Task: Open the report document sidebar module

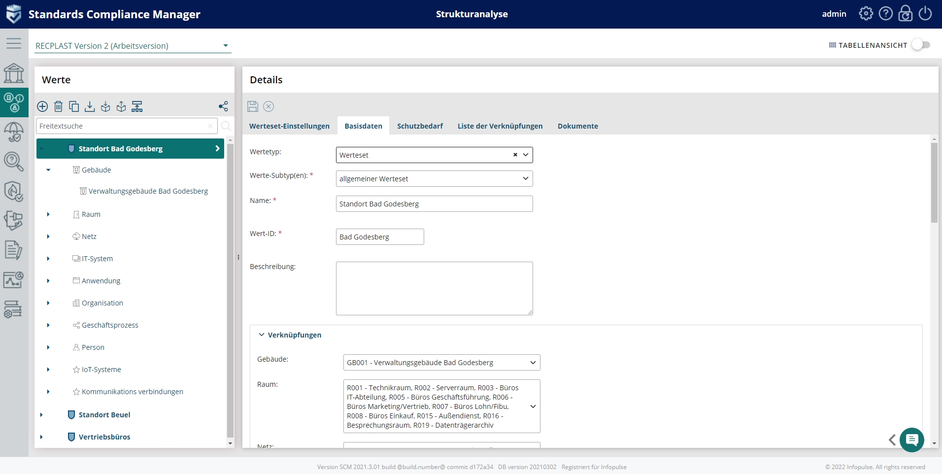Action: coord(14,250)
